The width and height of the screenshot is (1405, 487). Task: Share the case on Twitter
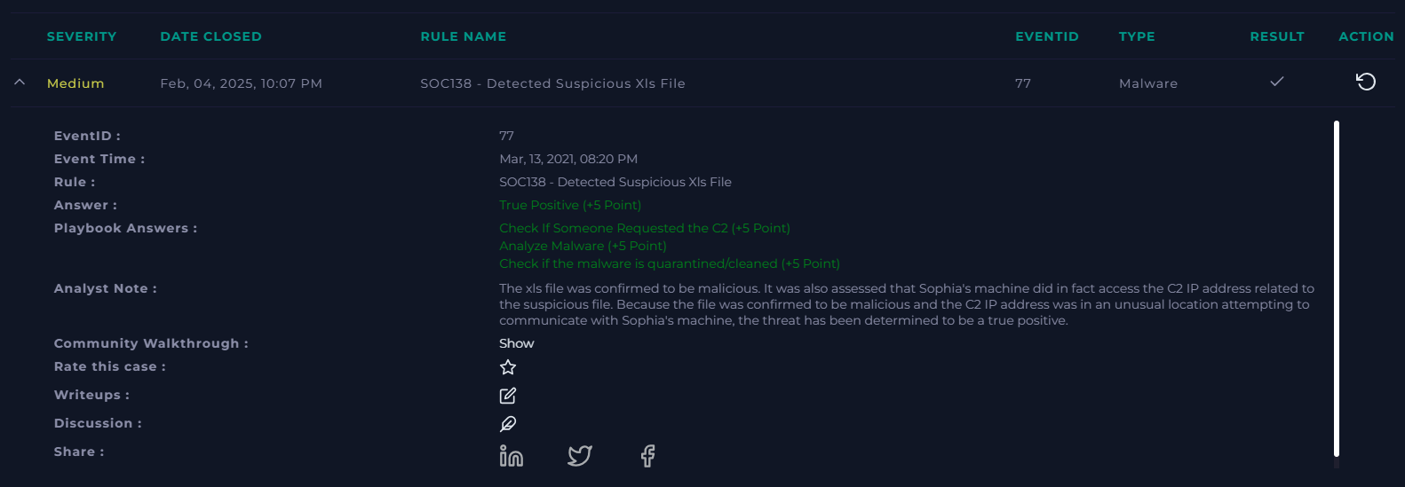coord(580,456)
